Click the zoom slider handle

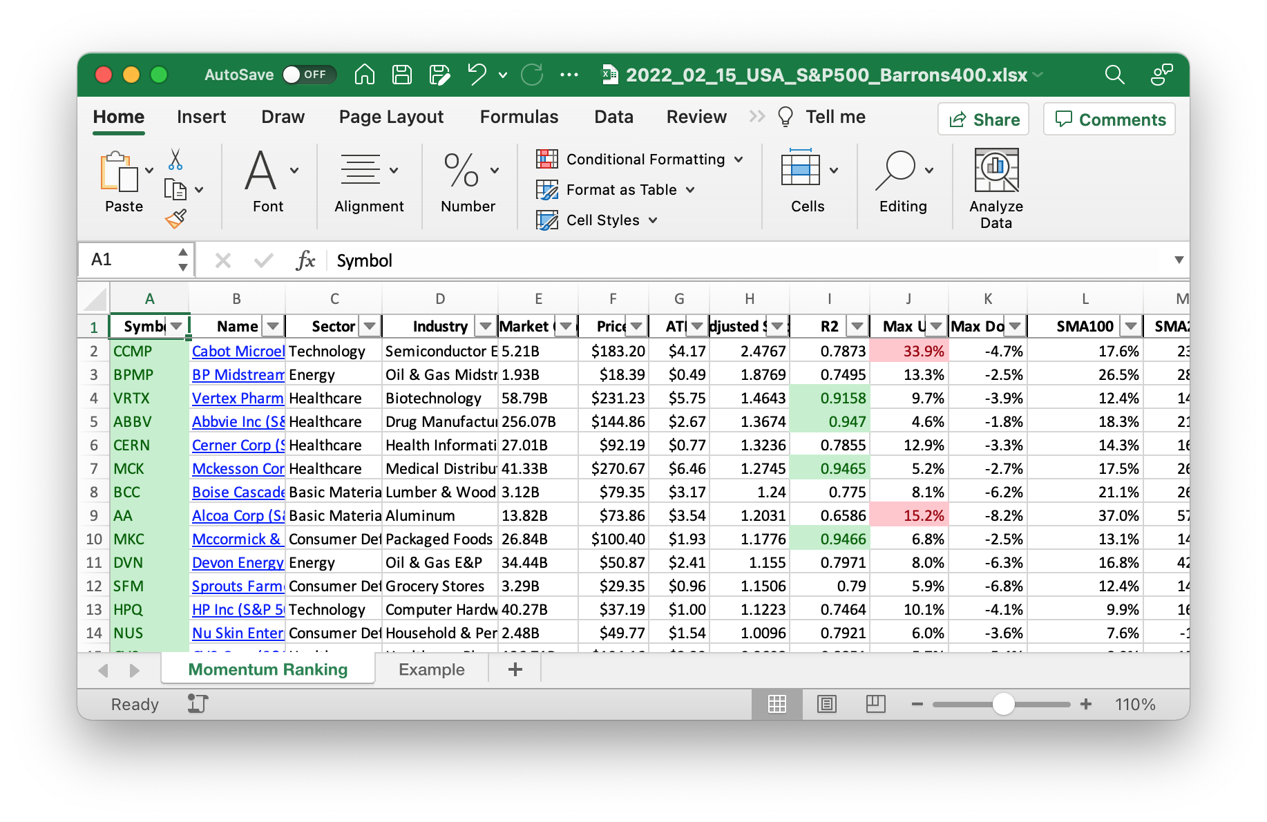click(1003, 704)
